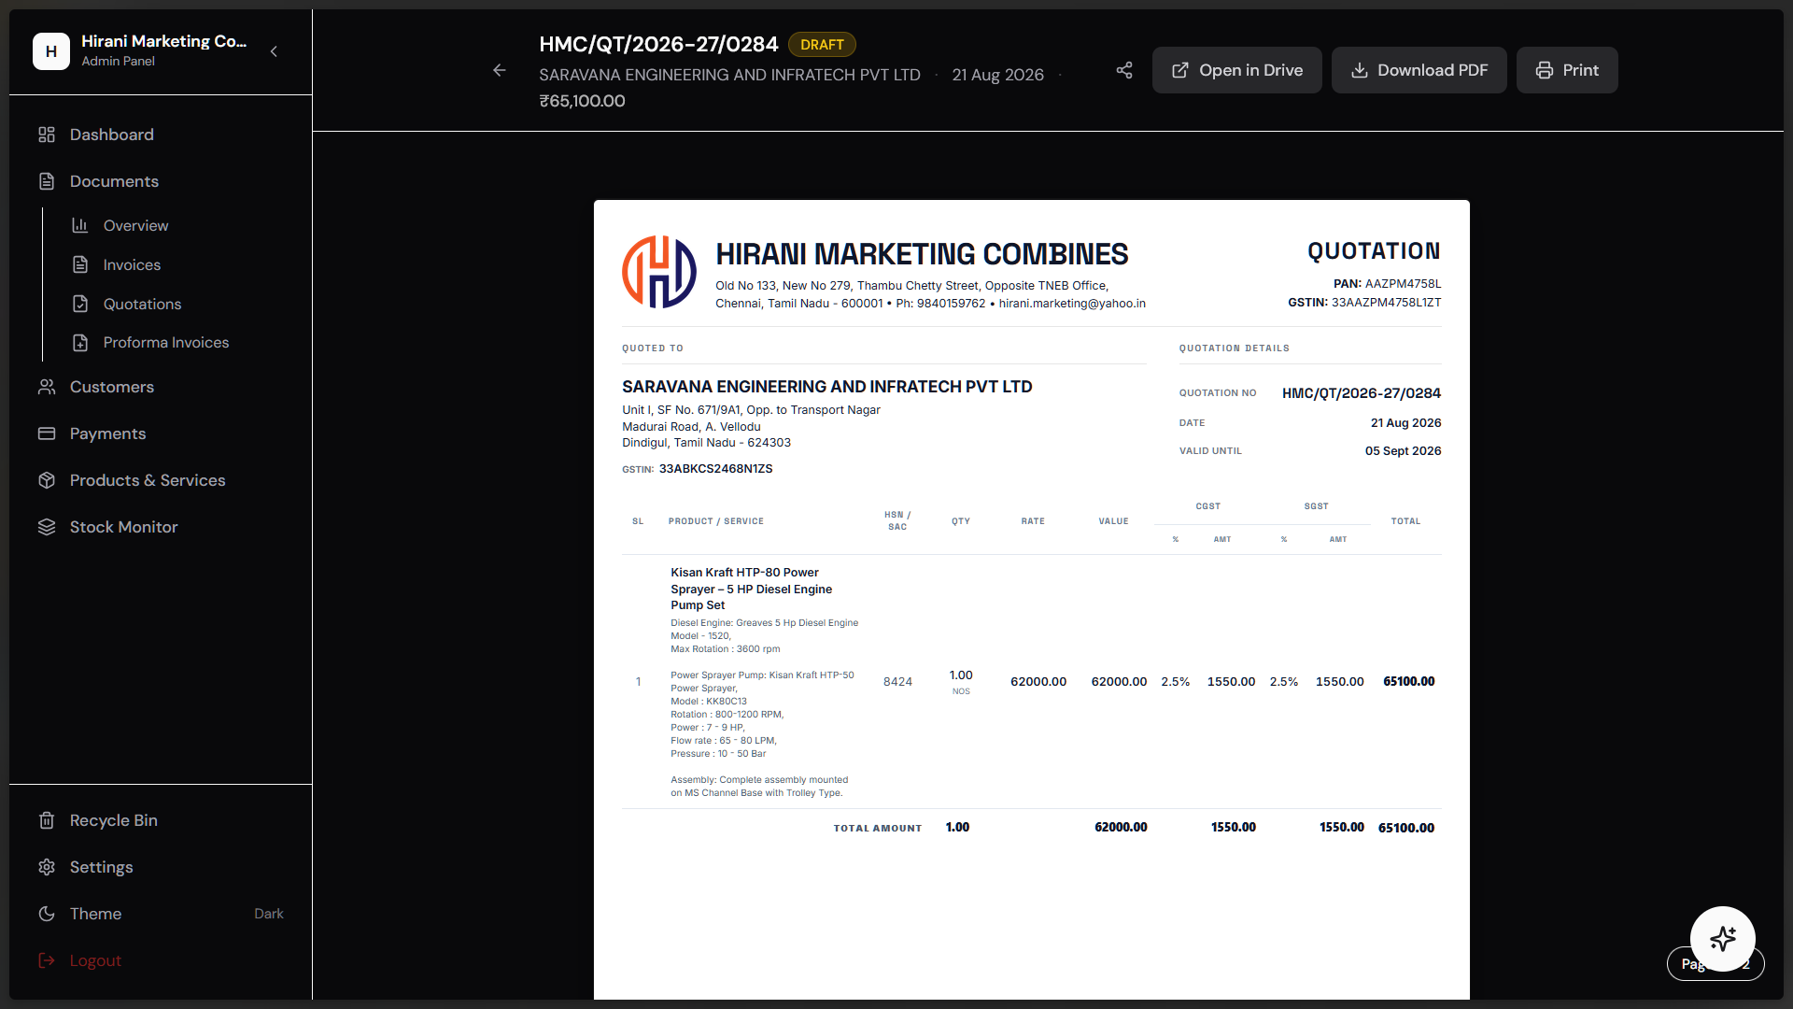The width and height of the screenshot is (1793, 1009).
Task: Open quotation in Drive
Action: [x=1236, y=70]
